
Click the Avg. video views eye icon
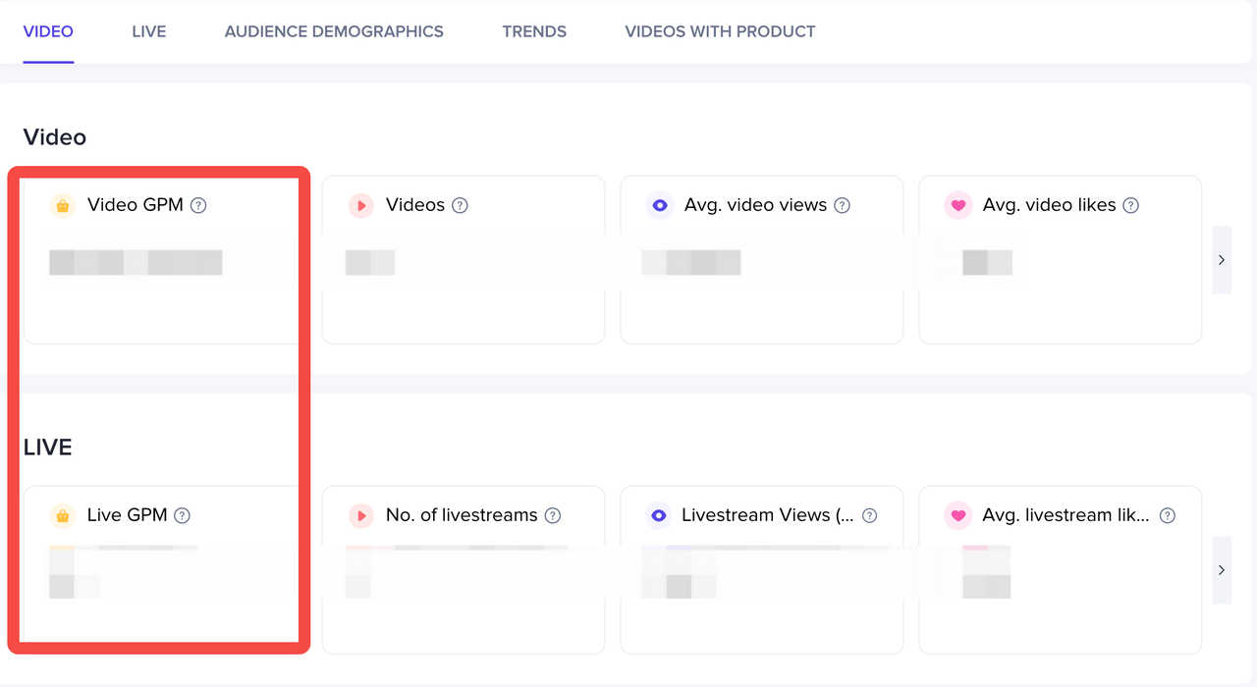(x=660, y=206)
